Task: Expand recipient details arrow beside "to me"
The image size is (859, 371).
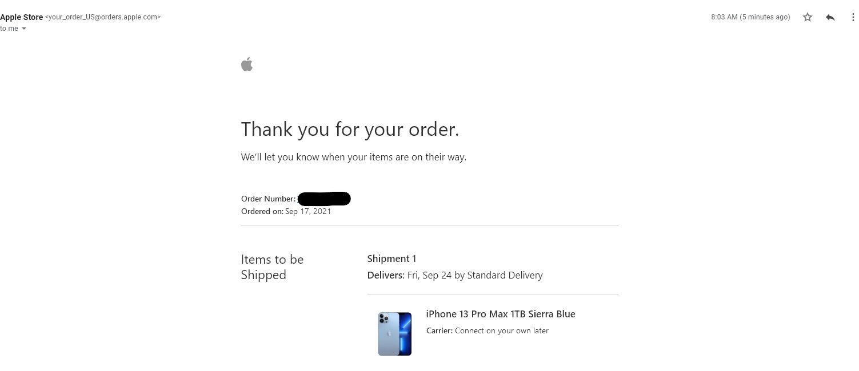Action: (x=24, y=29)
